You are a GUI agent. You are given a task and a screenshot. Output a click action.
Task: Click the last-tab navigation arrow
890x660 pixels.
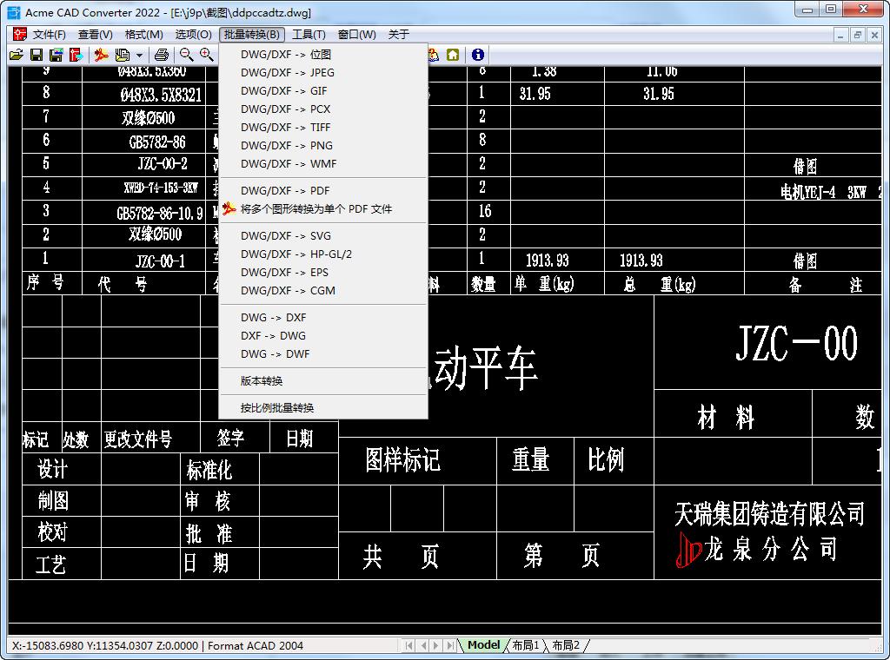coord(449,645)
